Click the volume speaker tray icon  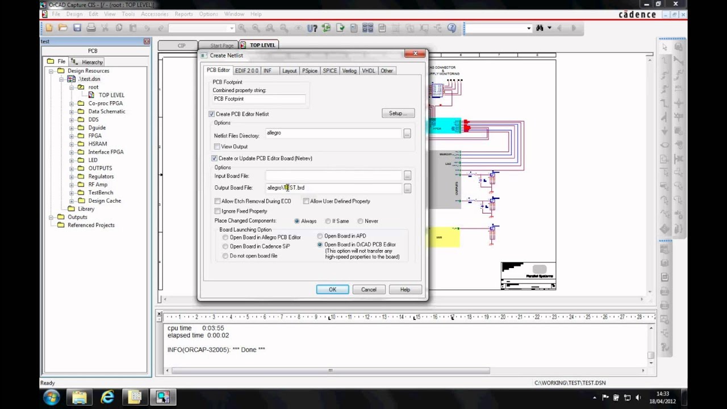pyautogui.click(x=638, y=398)
